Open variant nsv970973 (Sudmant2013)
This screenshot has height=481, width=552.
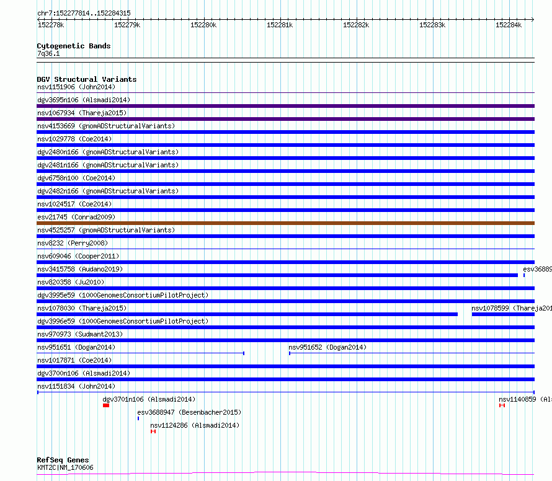click(x=80, y=334)
